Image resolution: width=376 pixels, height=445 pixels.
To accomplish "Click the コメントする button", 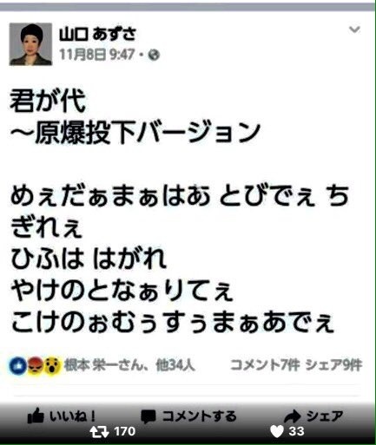I will 188,416.
